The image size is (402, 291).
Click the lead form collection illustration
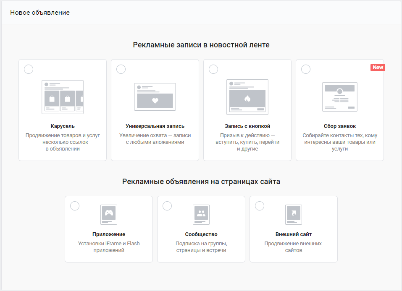(340, 97)
